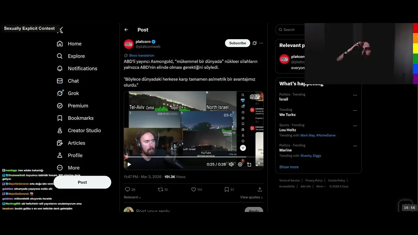Click the X logo icon
Screen dimensions: 418x235
(60, 30)
